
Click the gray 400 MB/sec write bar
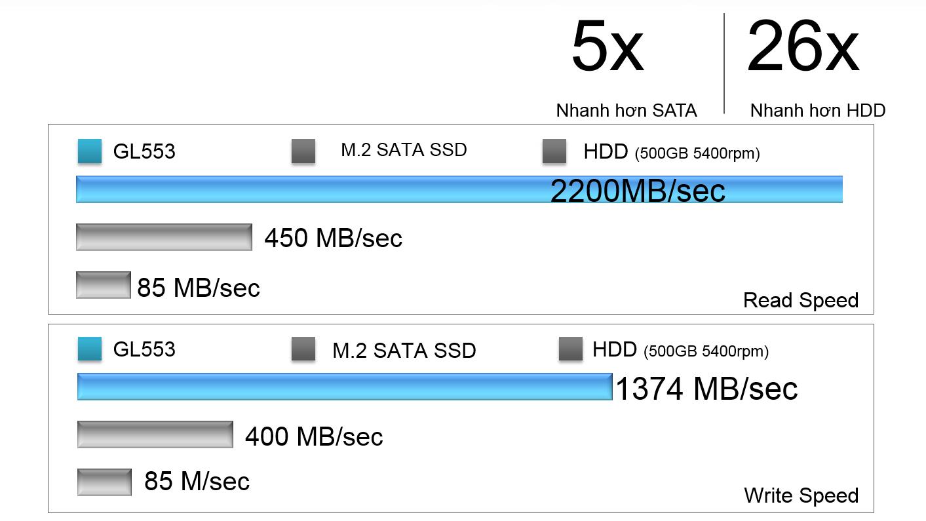coord(155,434)
